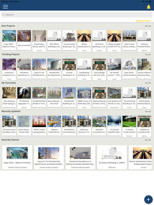Open Residential Building in Ju... favourite card
The image size is (154, 205).
69,98
